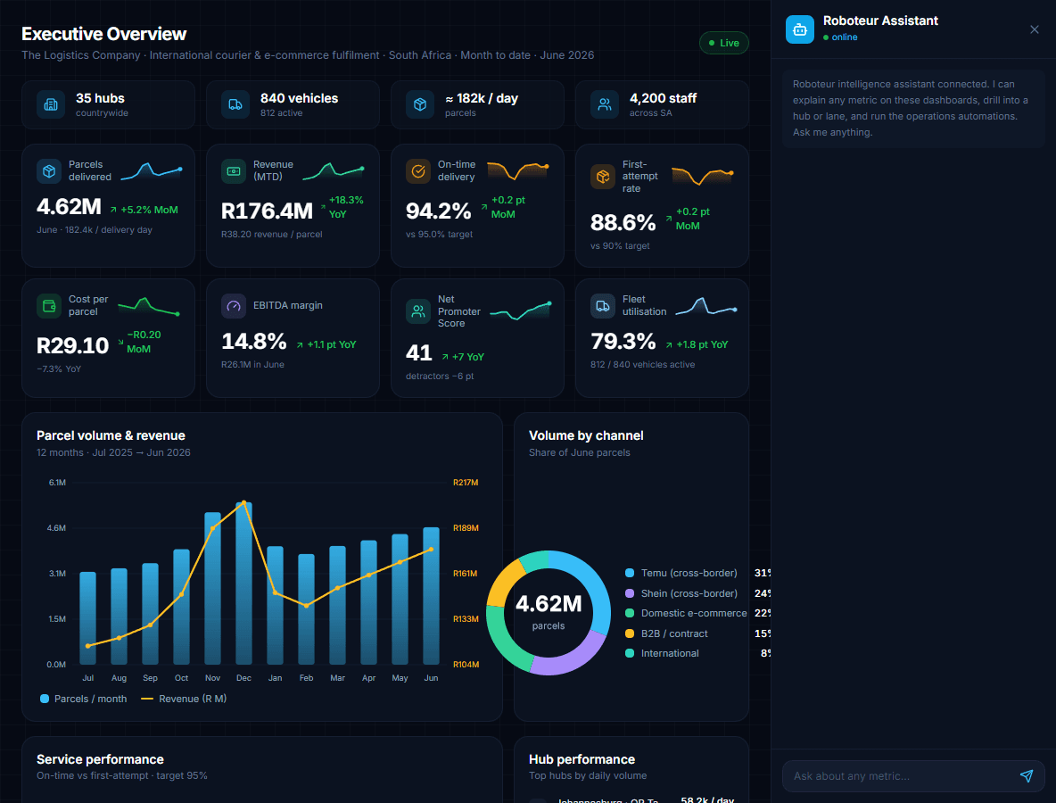1056x803 pixels.
Task: Click the June bar in the volume chart
Action: coord(431,596)
